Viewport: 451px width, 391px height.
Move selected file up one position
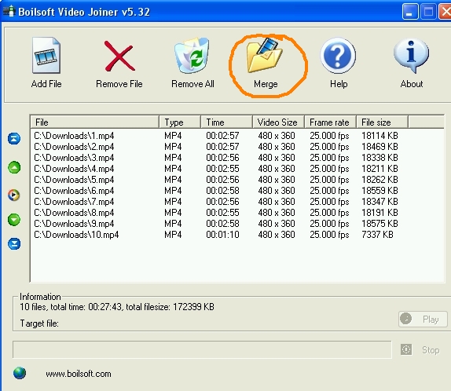(14, 167)
